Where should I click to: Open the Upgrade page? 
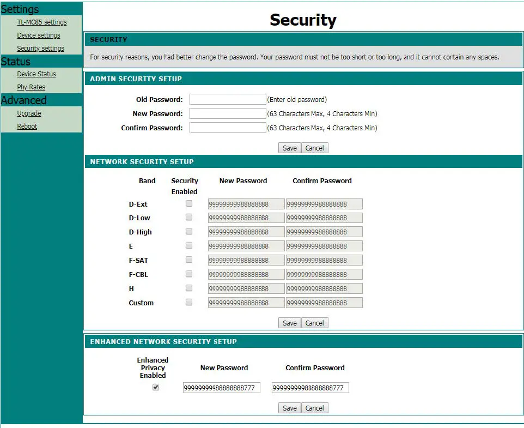[x=29, y=113]
